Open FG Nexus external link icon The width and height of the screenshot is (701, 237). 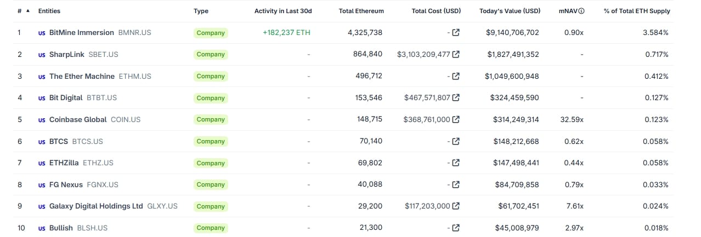coord(455,184)
